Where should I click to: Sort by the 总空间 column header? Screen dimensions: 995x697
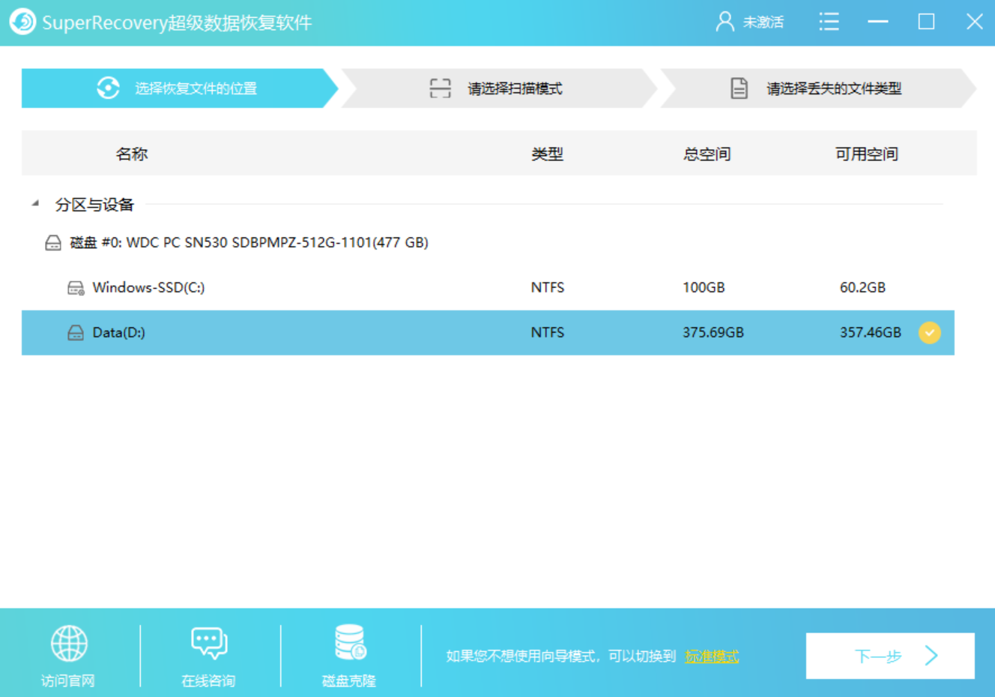707,154
